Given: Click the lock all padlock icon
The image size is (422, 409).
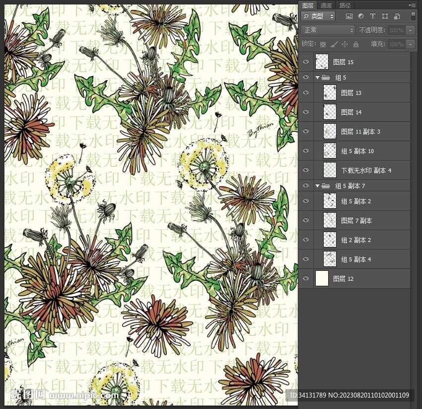Looking at the screenshot, I should pos(356,44).
